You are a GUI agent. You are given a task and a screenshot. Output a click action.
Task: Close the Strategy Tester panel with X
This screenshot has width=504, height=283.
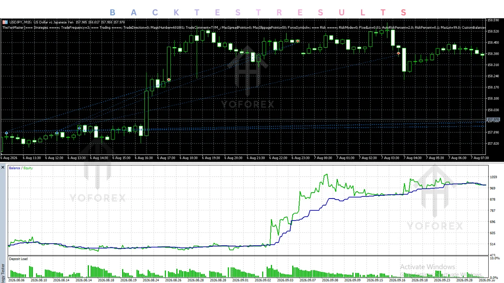click(x=3, y=167)
